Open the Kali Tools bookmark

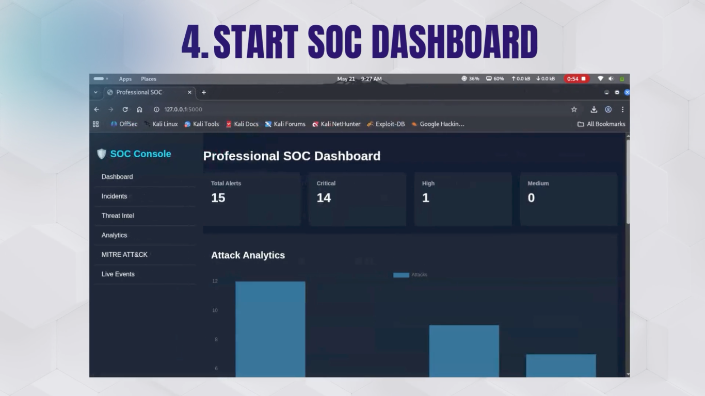tap(202, 124)
